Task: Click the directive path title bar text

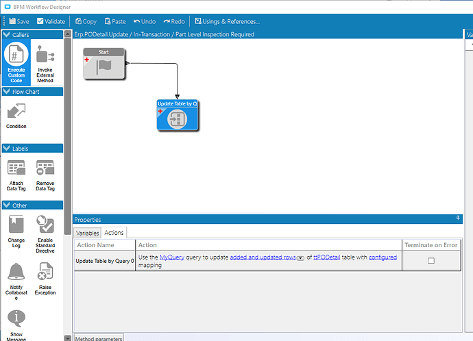Action: point(165,34)
